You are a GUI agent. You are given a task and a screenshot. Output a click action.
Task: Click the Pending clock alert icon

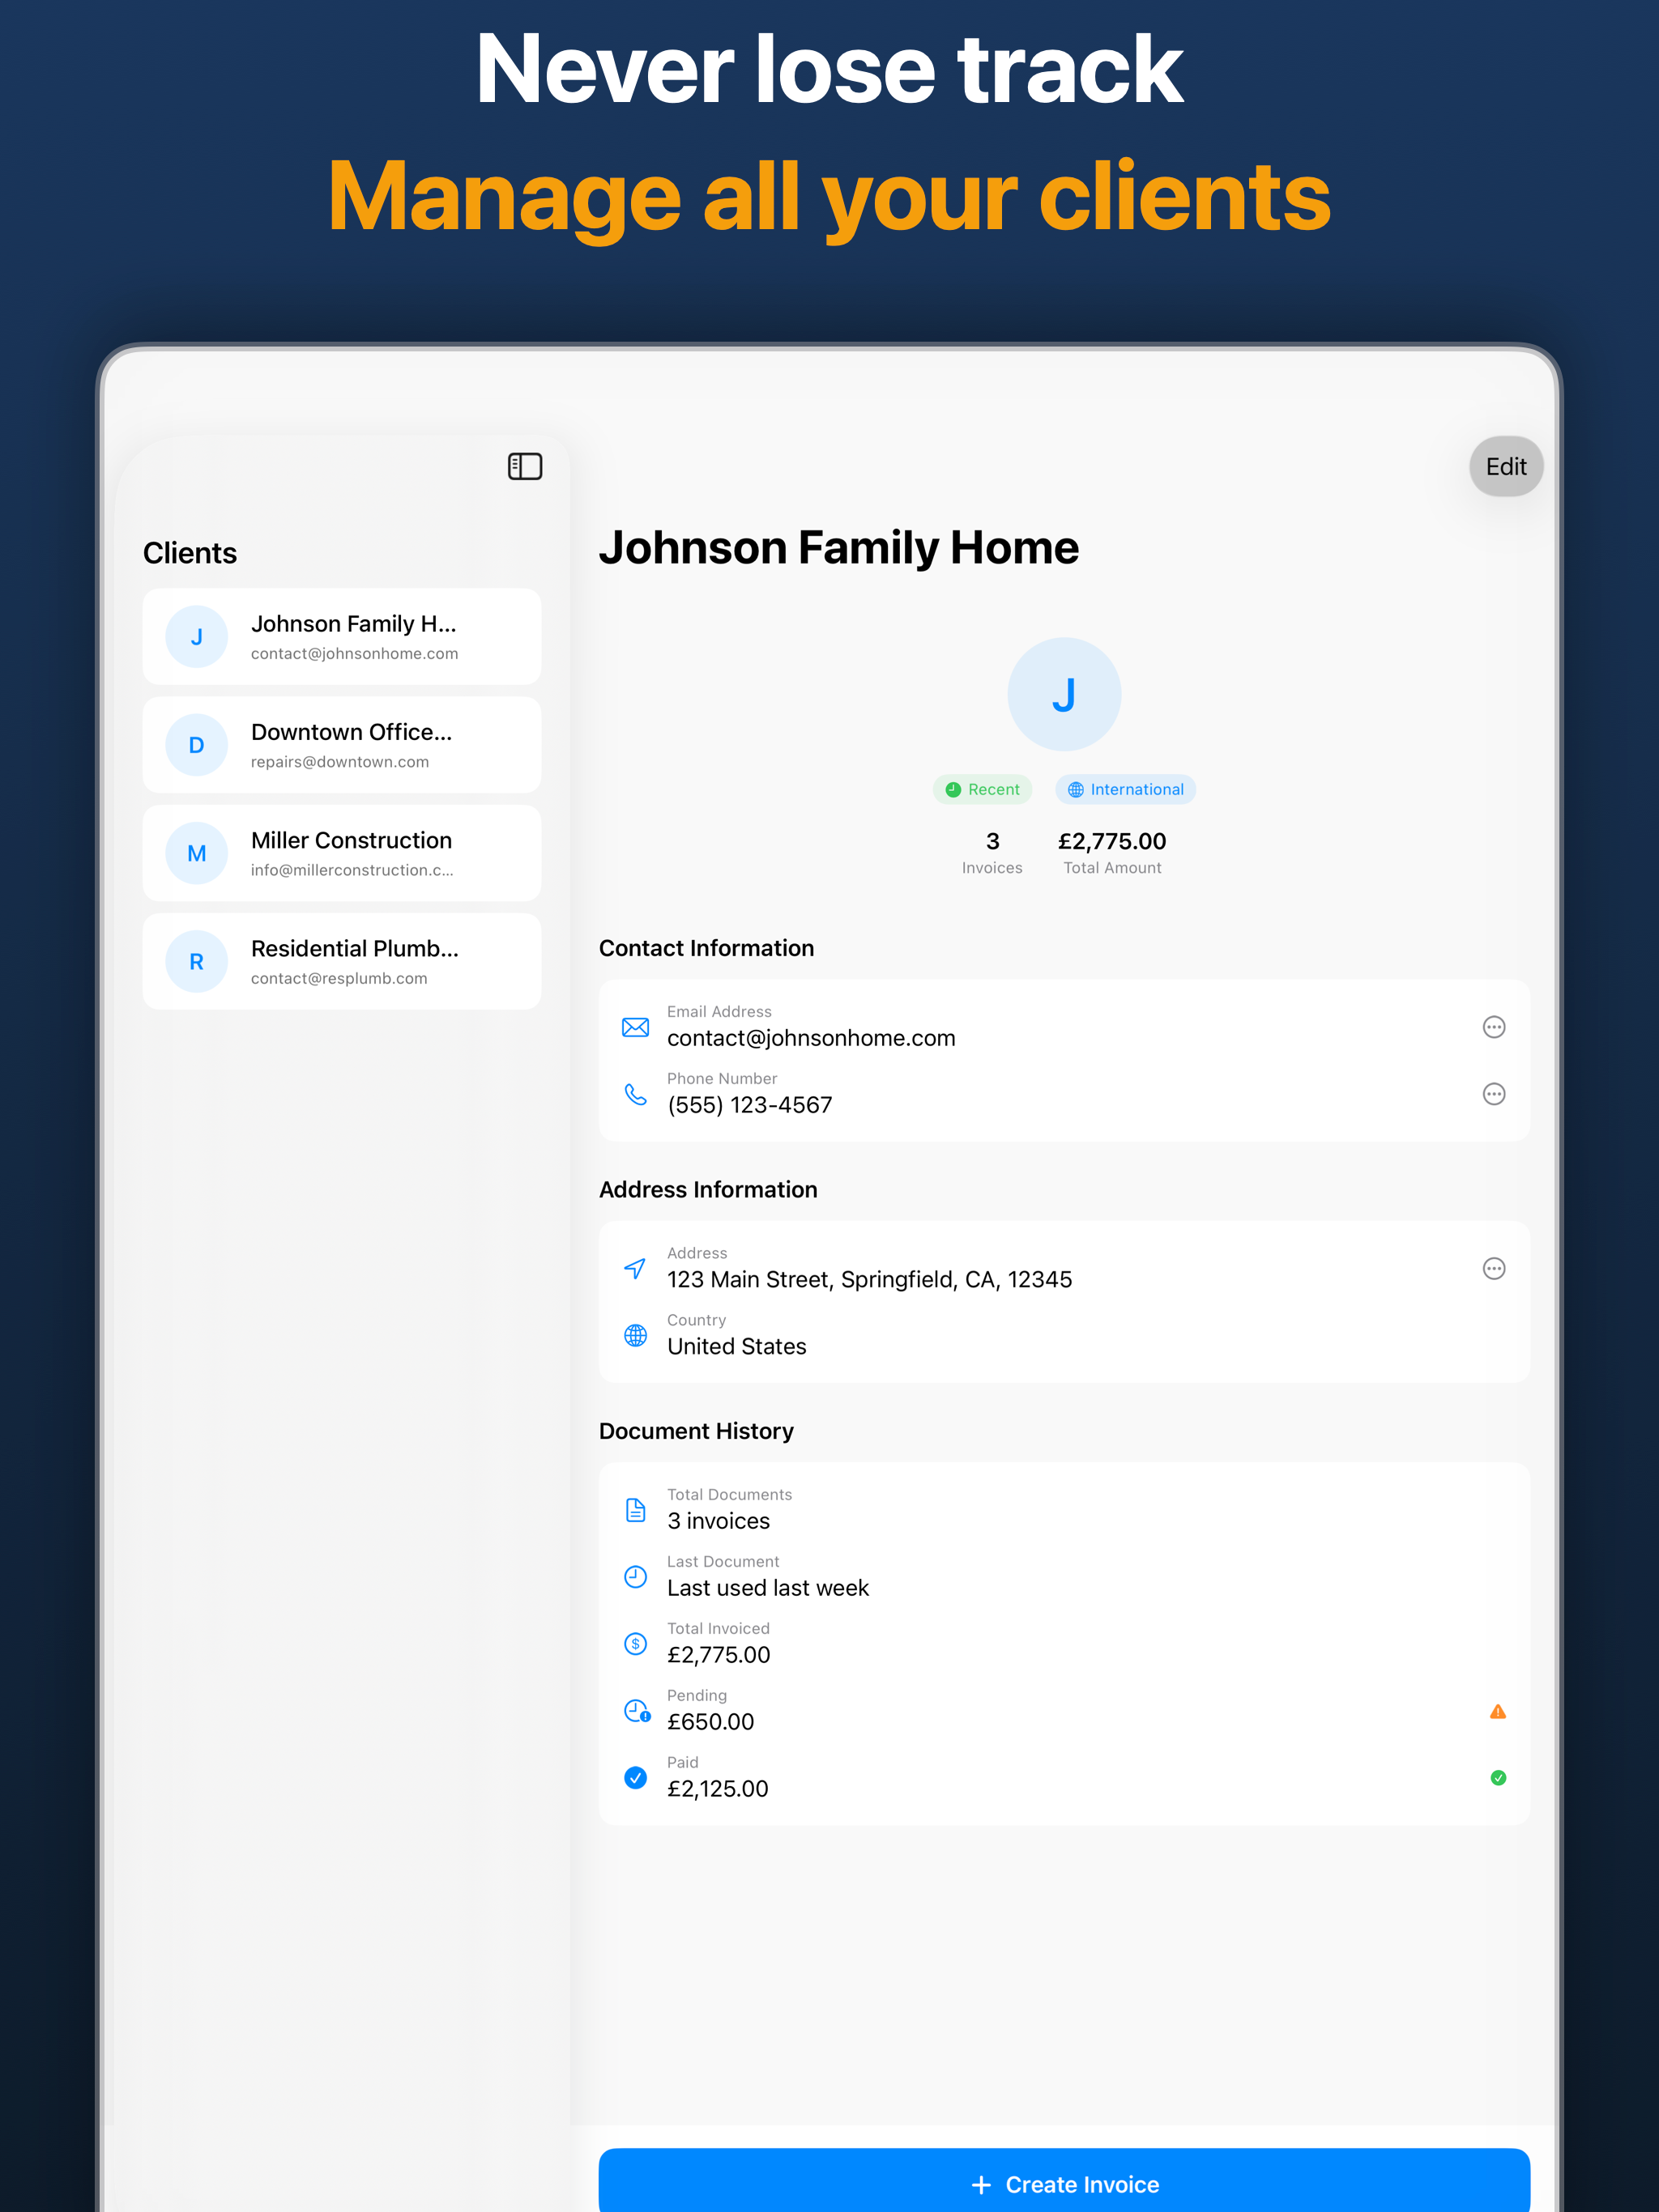[637, 1710]
